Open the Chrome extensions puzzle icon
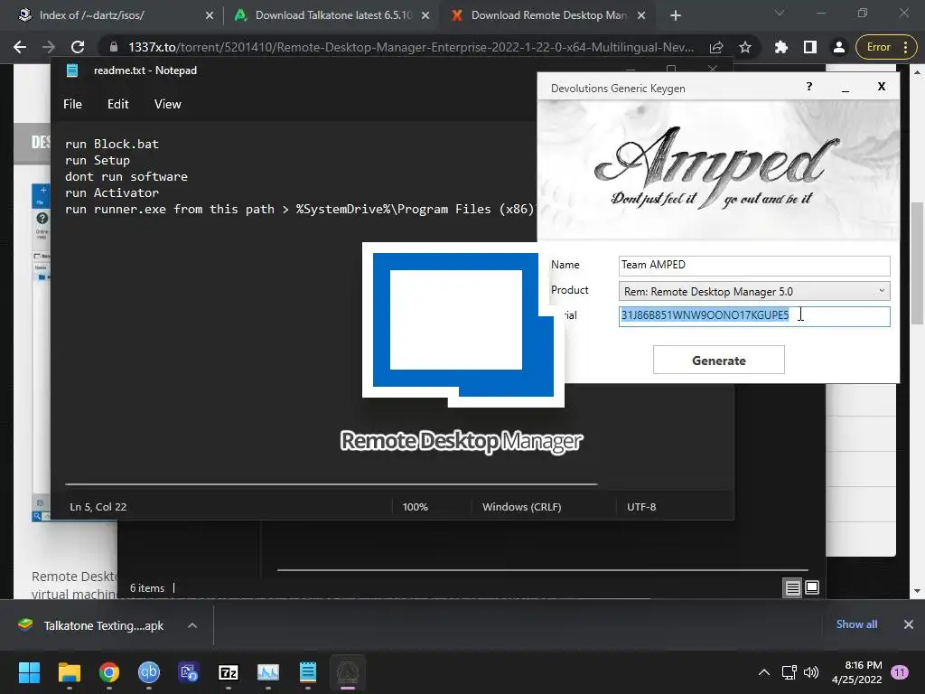Screen dimensions: 925x694 (x=781, y=47)
